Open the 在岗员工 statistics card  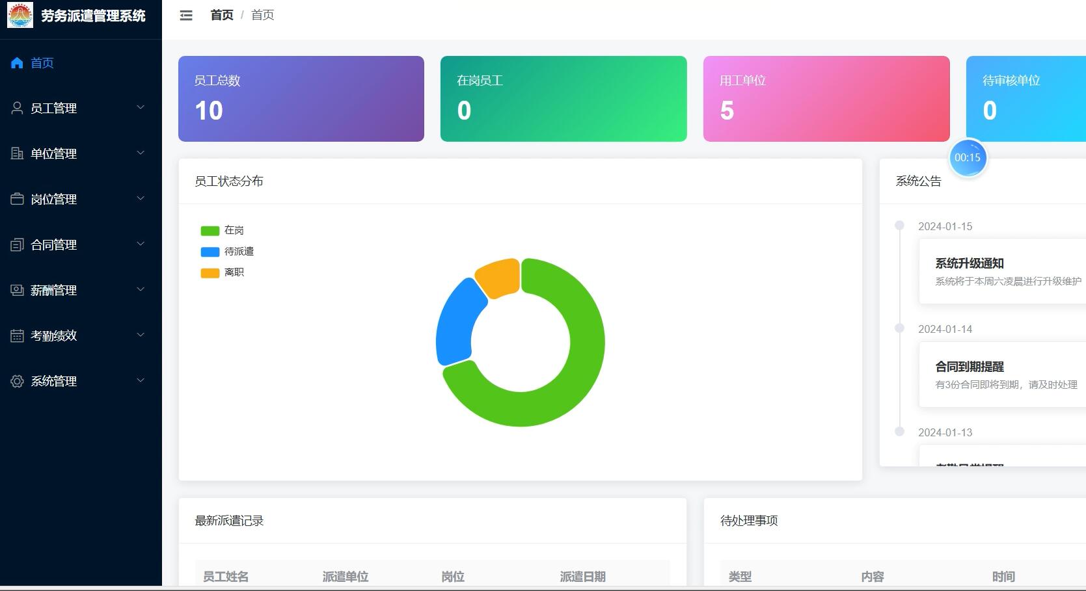(563, 99)
